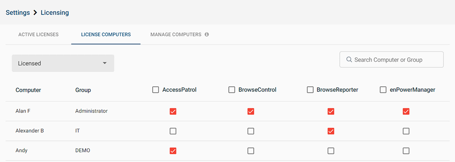Uncheck AccessPatrol for Alan F
The height and width of the screenshot is (162, 455).
coord(173,112)
